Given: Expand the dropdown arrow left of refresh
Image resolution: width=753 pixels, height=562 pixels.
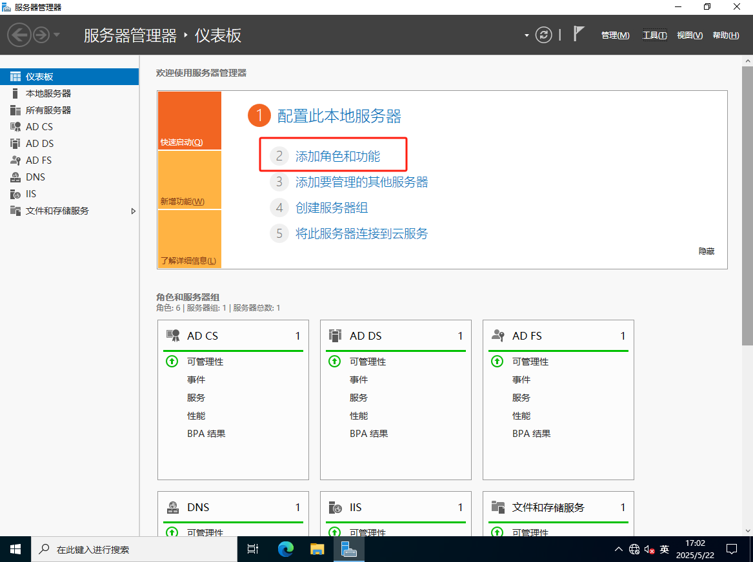Looking at the screenshot, I should click(527, 35).
